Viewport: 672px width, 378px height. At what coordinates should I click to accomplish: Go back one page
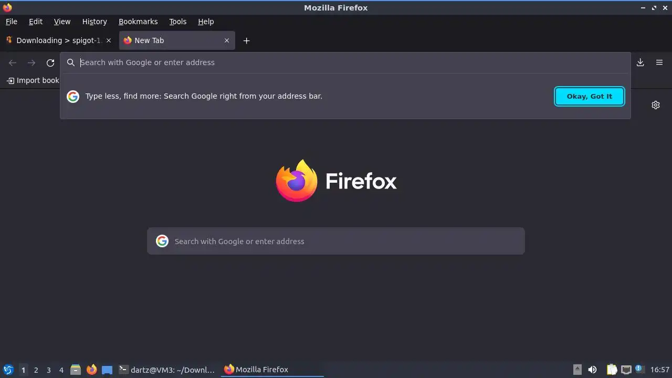13,62
